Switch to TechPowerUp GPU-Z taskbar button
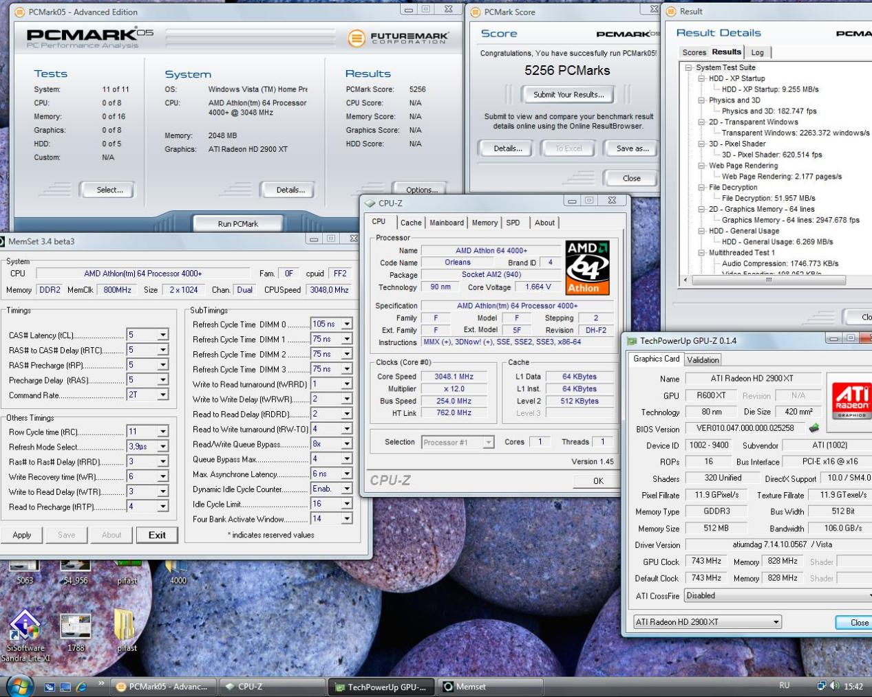872x697 pixels. tap(382, 687)
